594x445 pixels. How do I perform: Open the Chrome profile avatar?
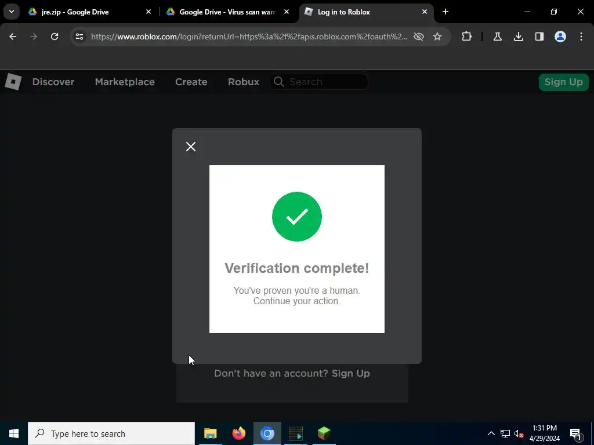pos(560,37)
